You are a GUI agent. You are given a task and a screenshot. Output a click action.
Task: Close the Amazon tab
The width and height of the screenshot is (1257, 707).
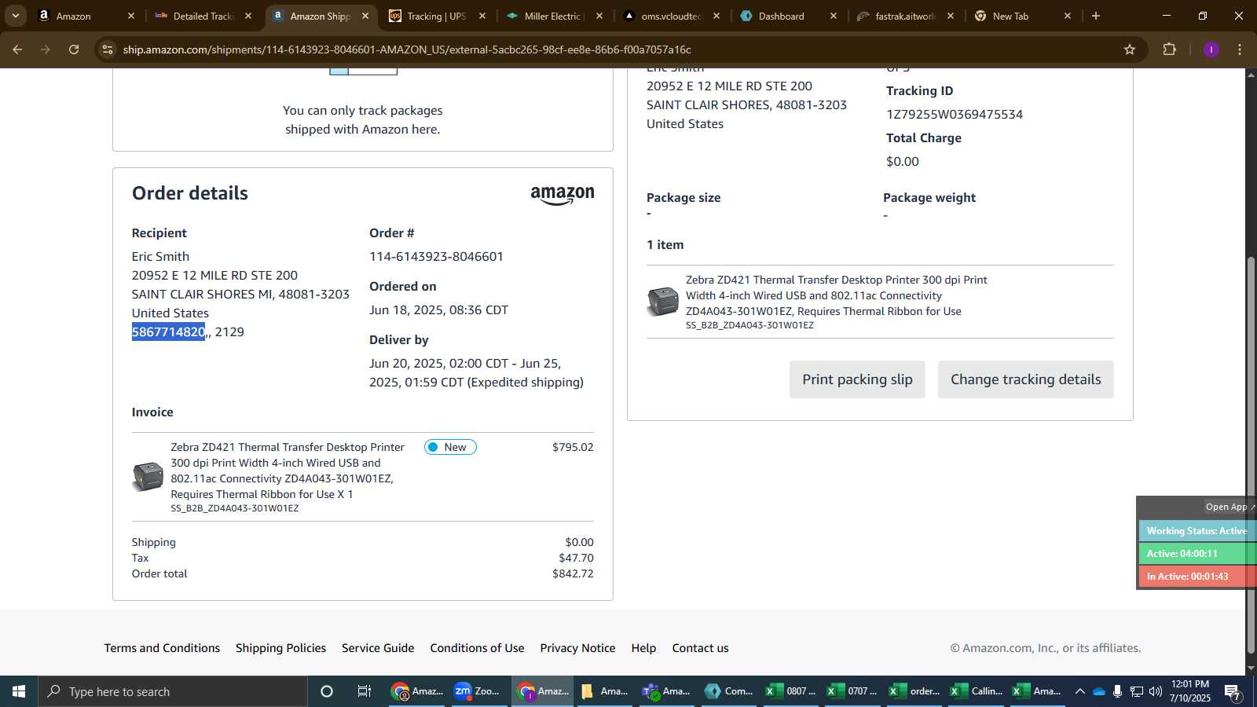point(131,16)
